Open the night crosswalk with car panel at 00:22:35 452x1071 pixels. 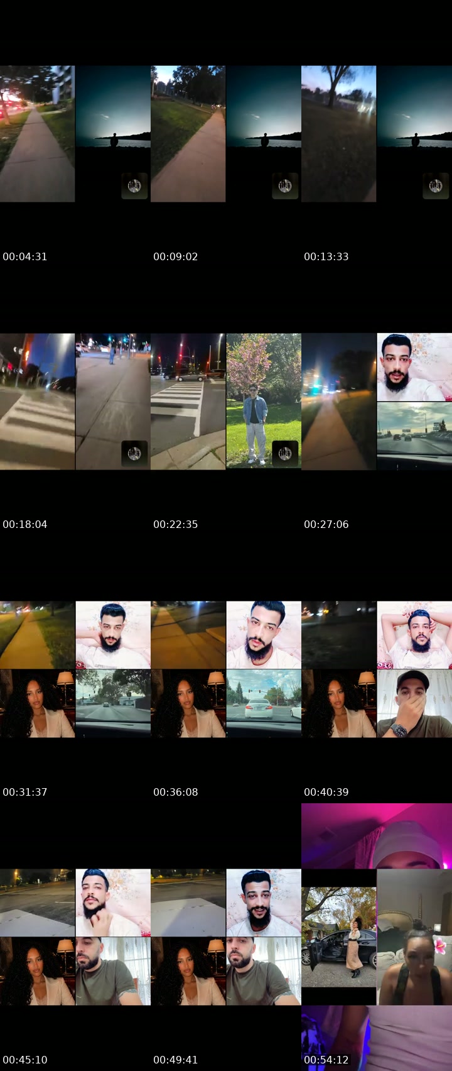tap(188, 402)
